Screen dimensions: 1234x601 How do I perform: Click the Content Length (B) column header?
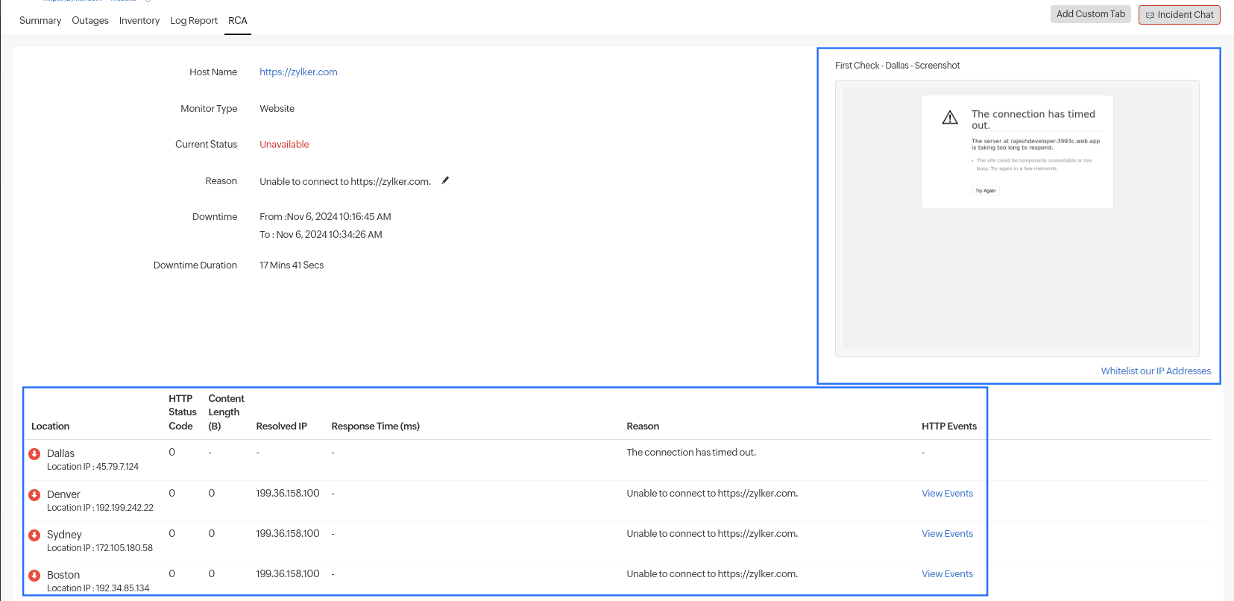click(x=226, y=412)
